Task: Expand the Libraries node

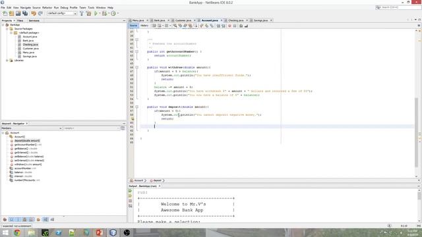Action: 7,61
